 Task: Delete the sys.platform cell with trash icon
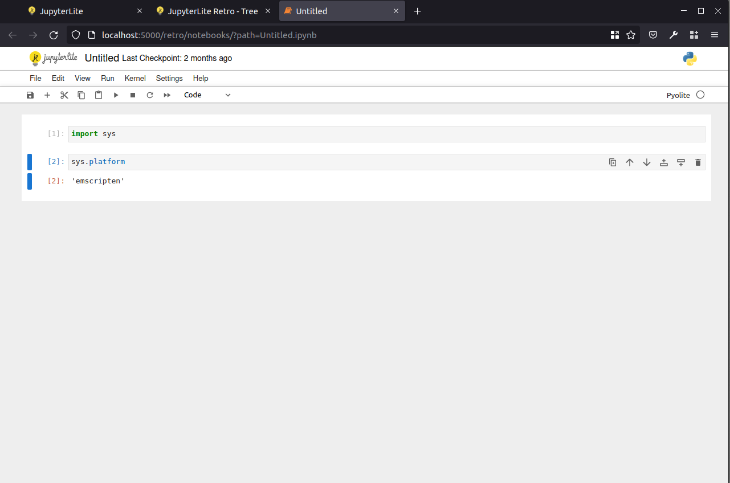[698, 162]
